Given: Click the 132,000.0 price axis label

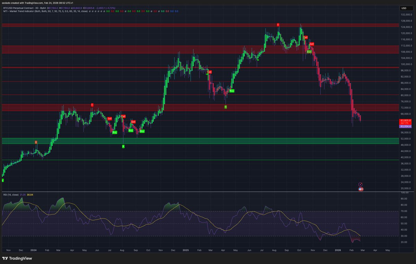Looking at the screenshot, I should 406,15.
